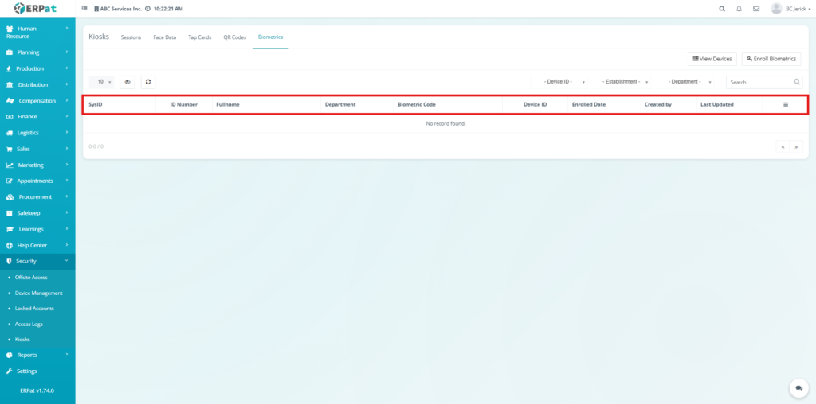The image size is (816, 404).
Task: Open the Department filter dropdown
Action: click(x=688, y=82)
